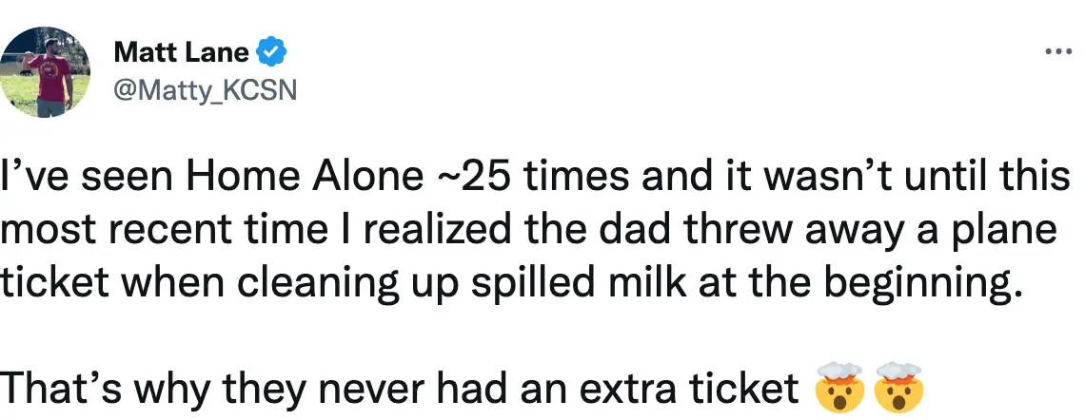Open the @Matty_KCSN handle link
Screen dimensions: 1085x420
pos(205,89)
